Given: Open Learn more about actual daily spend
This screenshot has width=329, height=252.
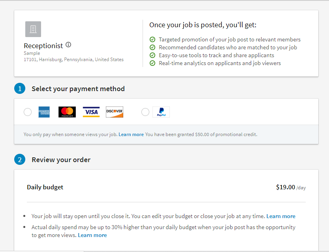Looking at the screenshot, I should coord(92,235).
